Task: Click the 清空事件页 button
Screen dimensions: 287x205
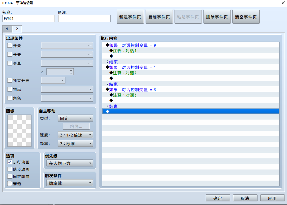Action: 246,17
